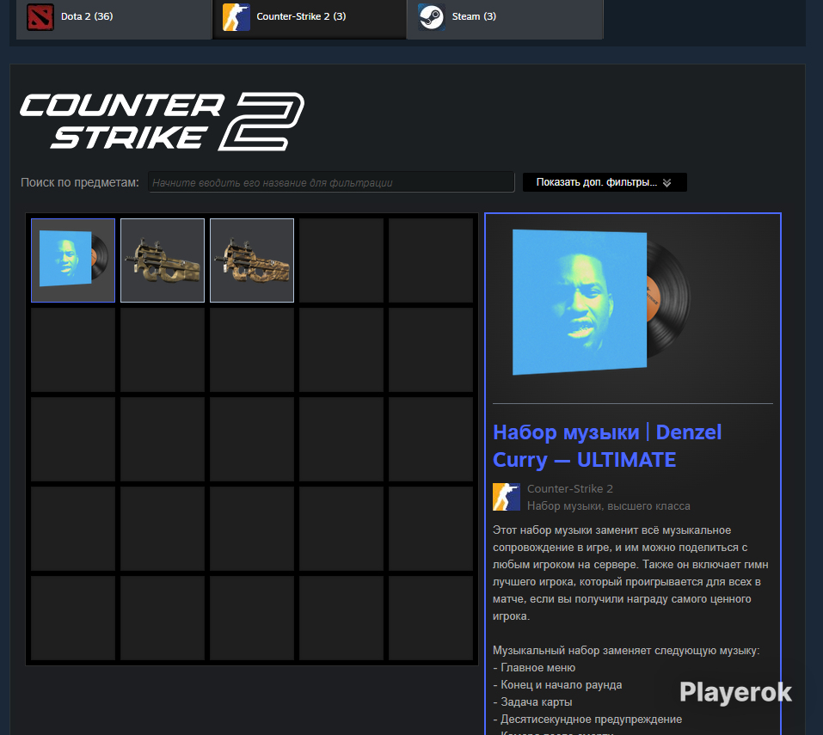Select the Denzel Curry music kit item
This screenshot has width=823, height=735.
pos(73,260)
